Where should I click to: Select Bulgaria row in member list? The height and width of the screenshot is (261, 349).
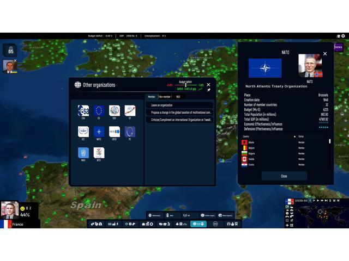click(284, 153)
